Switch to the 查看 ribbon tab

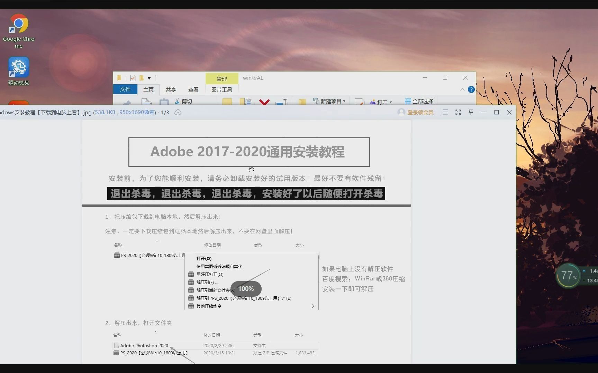(x=193, y=89)
